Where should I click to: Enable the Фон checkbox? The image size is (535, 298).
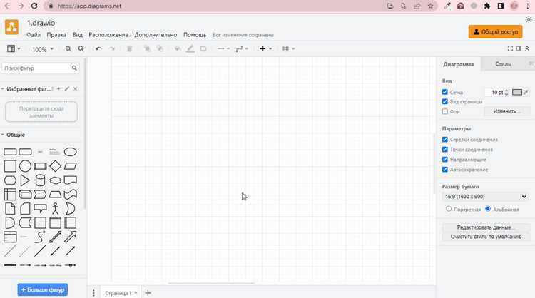[445, 111]
